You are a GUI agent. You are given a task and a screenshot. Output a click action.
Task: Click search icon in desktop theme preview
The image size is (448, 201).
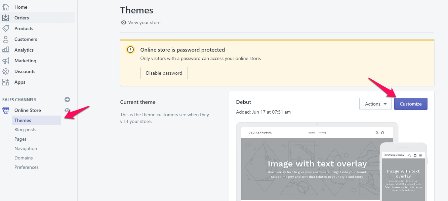pyautogui.click(x=377, y=133)
